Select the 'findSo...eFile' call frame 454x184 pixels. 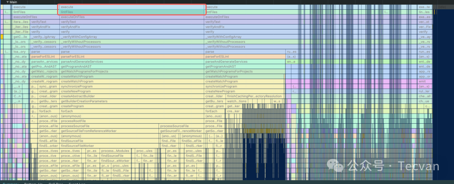pyautogui.click(x=192, y=141)
